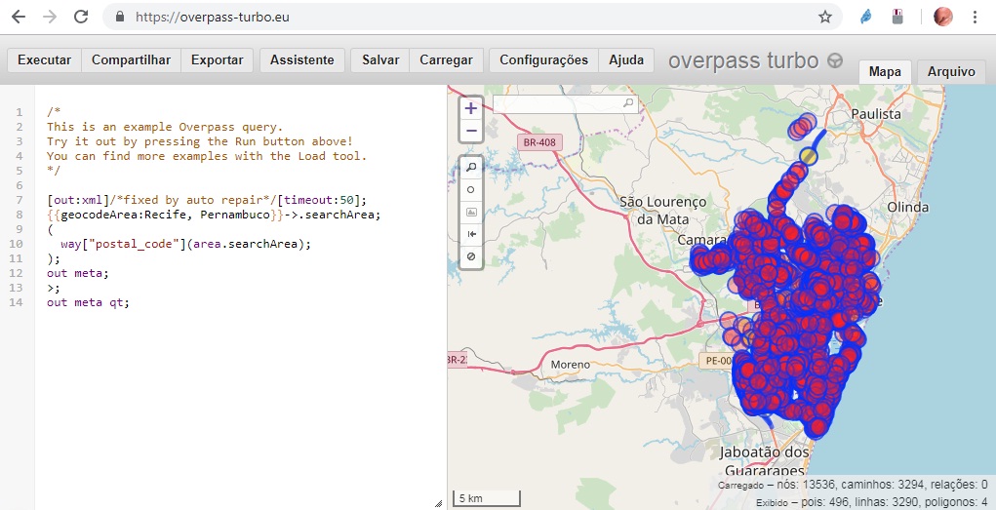
Task: Reload the page with refresh icon
Action: [x=81, y=18]
